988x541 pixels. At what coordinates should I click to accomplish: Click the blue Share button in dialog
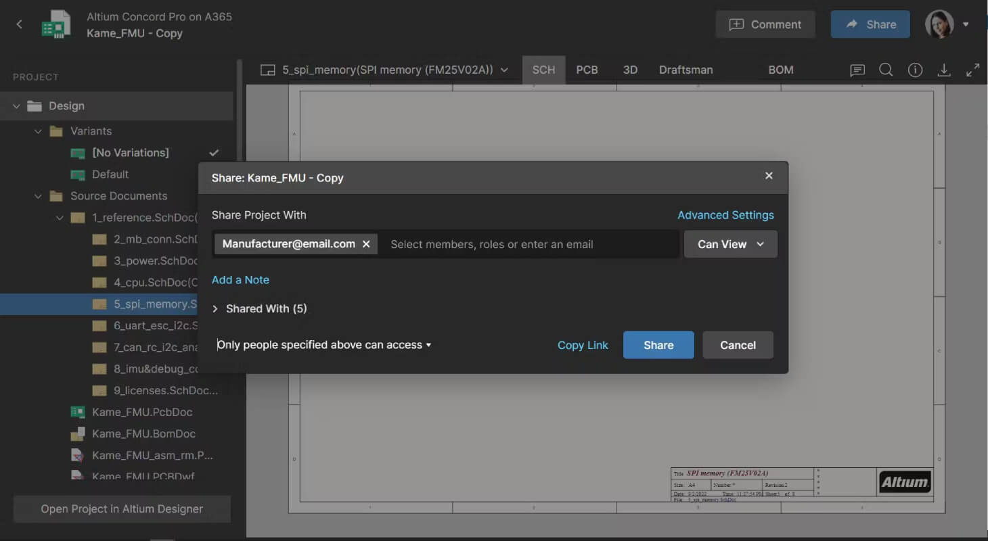click(x=658, y=345)
